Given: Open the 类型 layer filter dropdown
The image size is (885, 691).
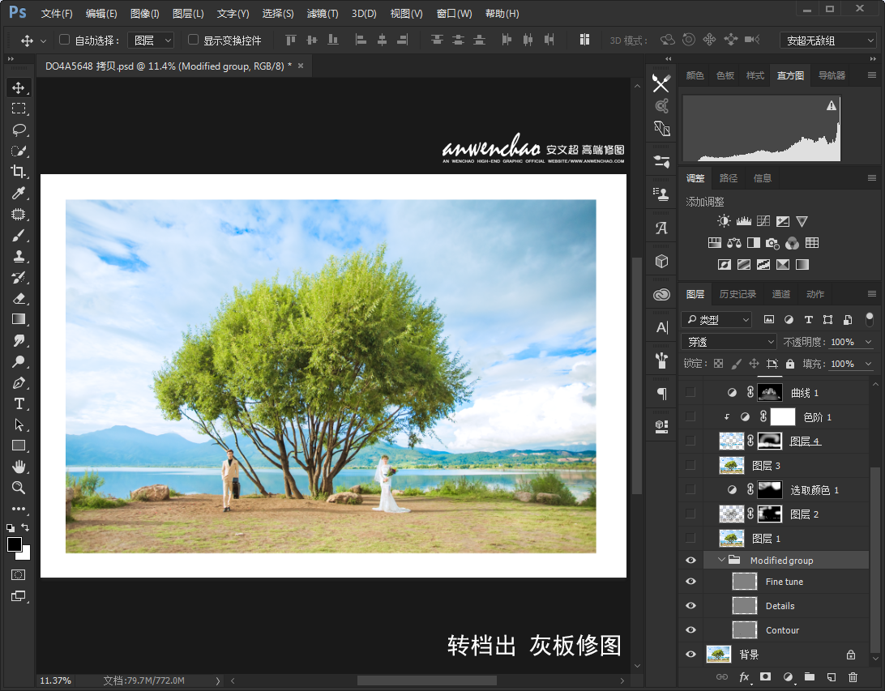Looking at the screenshot, I should click(716, 320).
